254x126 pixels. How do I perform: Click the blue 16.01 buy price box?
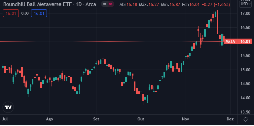click(x=39, y=13)
